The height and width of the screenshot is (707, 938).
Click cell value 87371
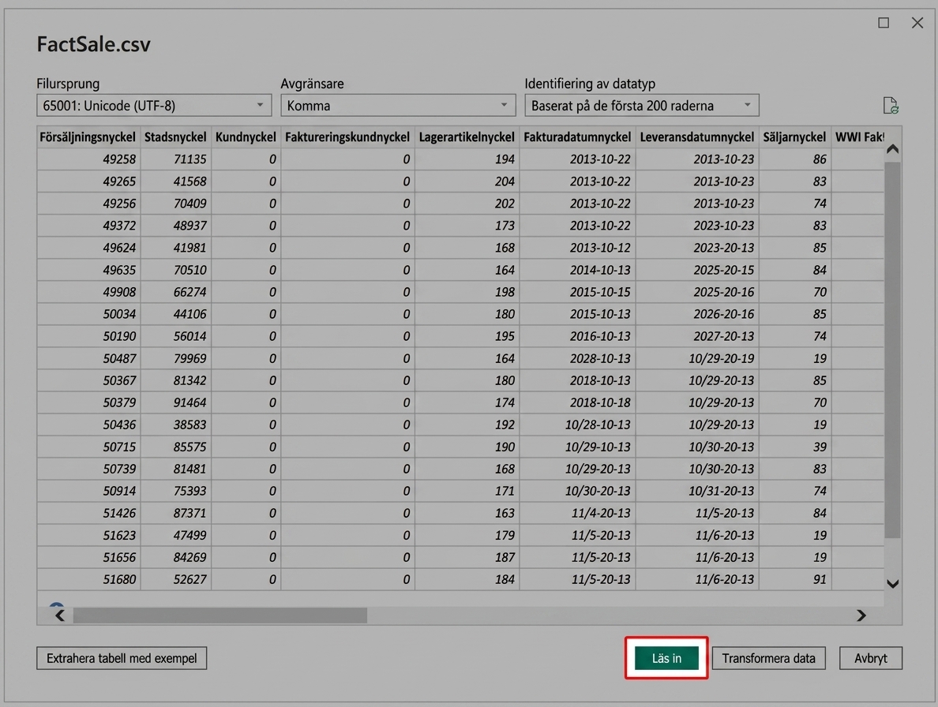pos(190,513)
